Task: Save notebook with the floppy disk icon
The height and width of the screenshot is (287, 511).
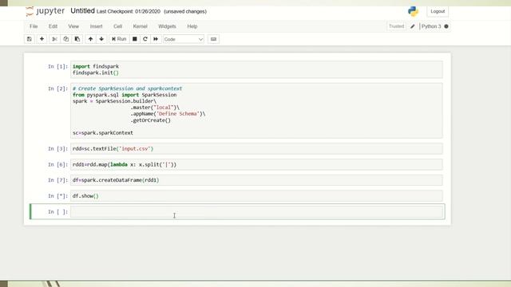Action: (30, 39)
